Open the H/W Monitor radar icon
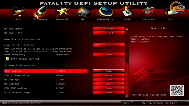The image size is (189, 106). click(x=105, y=12)
